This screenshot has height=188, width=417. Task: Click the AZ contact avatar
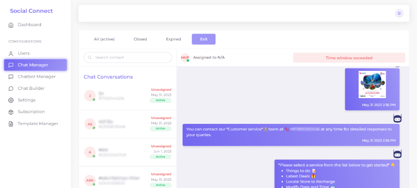click(x=90, y=124)
